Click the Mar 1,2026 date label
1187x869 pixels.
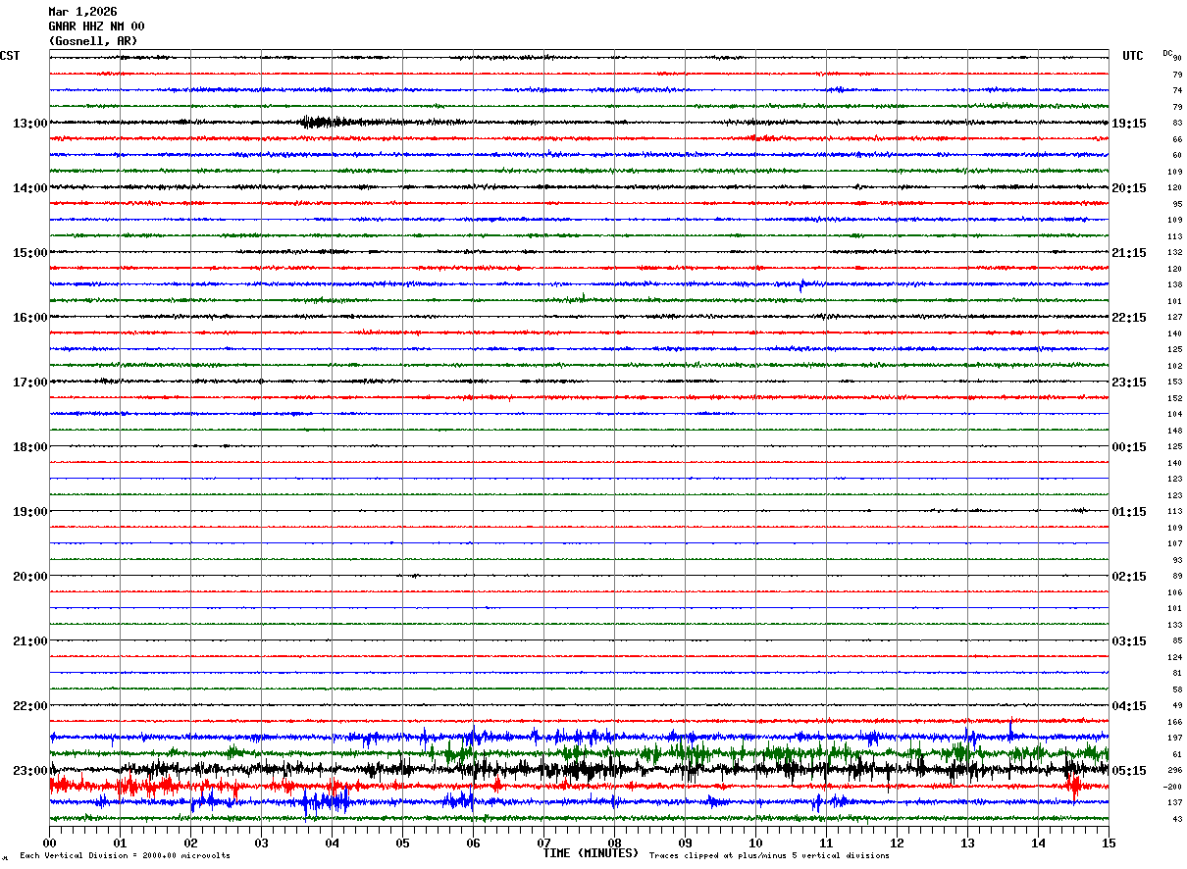tap(82, 12)
